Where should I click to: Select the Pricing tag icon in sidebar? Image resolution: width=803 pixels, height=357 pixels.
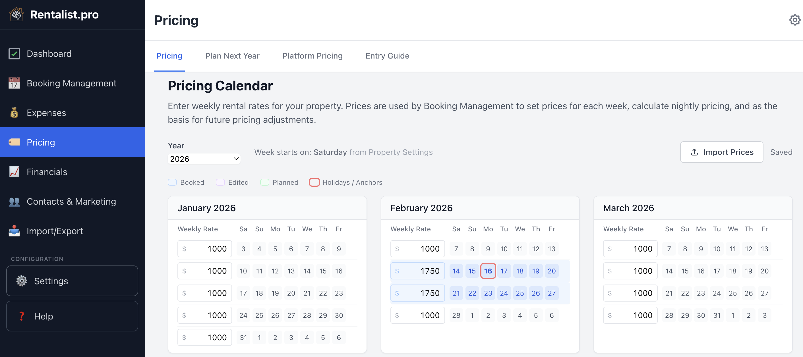point(14,142)
